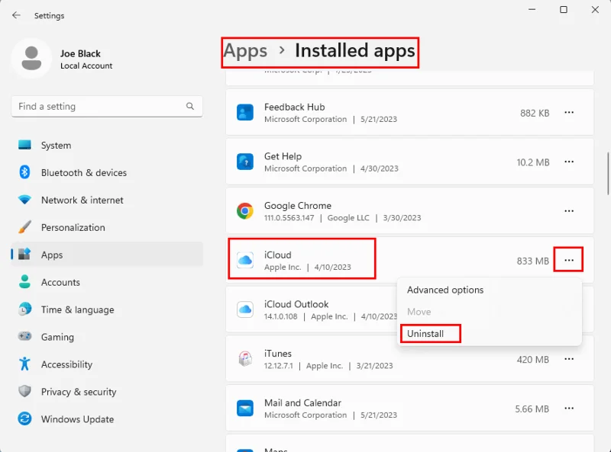Click the Find a setting search box
The width and height of the screenshot is (611, 452).
pos(107,106)
